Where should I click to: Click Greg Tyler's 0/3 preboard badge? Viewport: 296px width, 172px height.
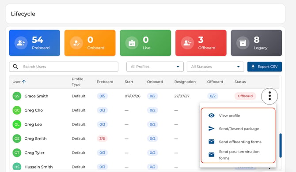pos(102,153)
